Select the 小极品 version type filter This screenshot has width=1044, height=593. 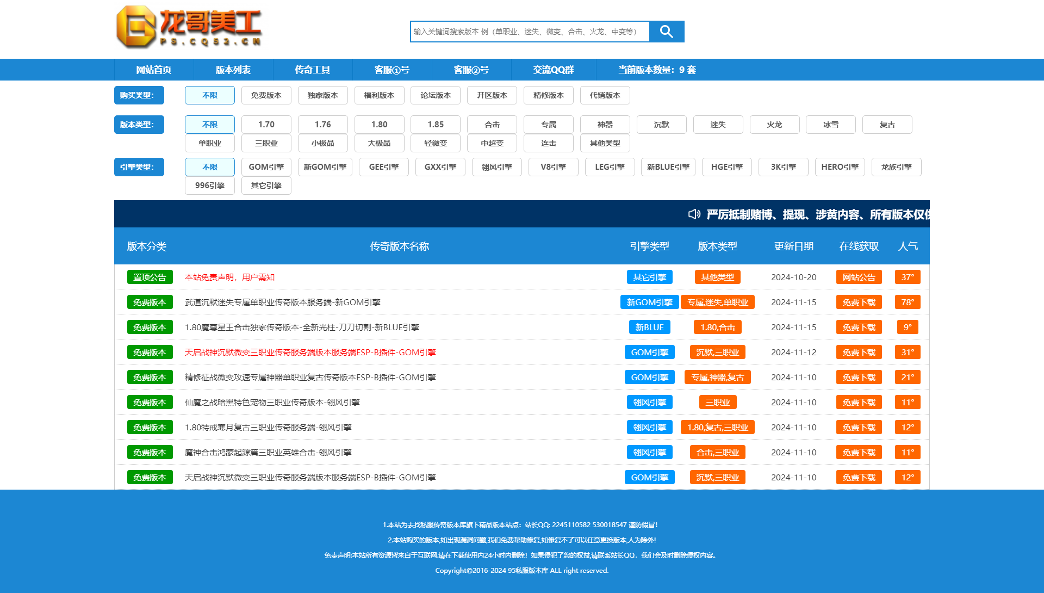click(323, 143)
